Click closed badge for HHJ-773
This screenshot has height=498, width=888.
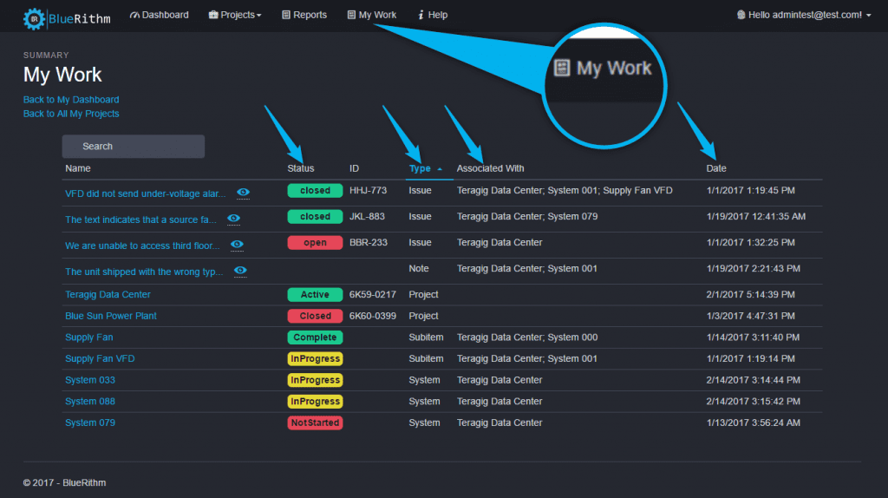(315, 190)
